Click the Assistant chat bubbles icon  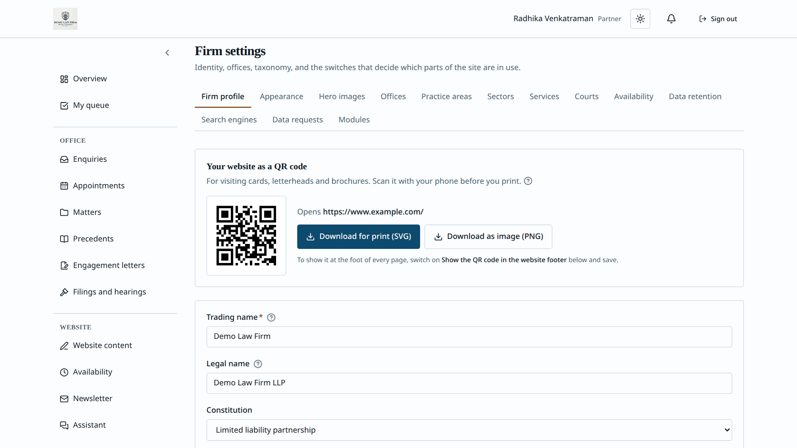click(x=64, y=425)
